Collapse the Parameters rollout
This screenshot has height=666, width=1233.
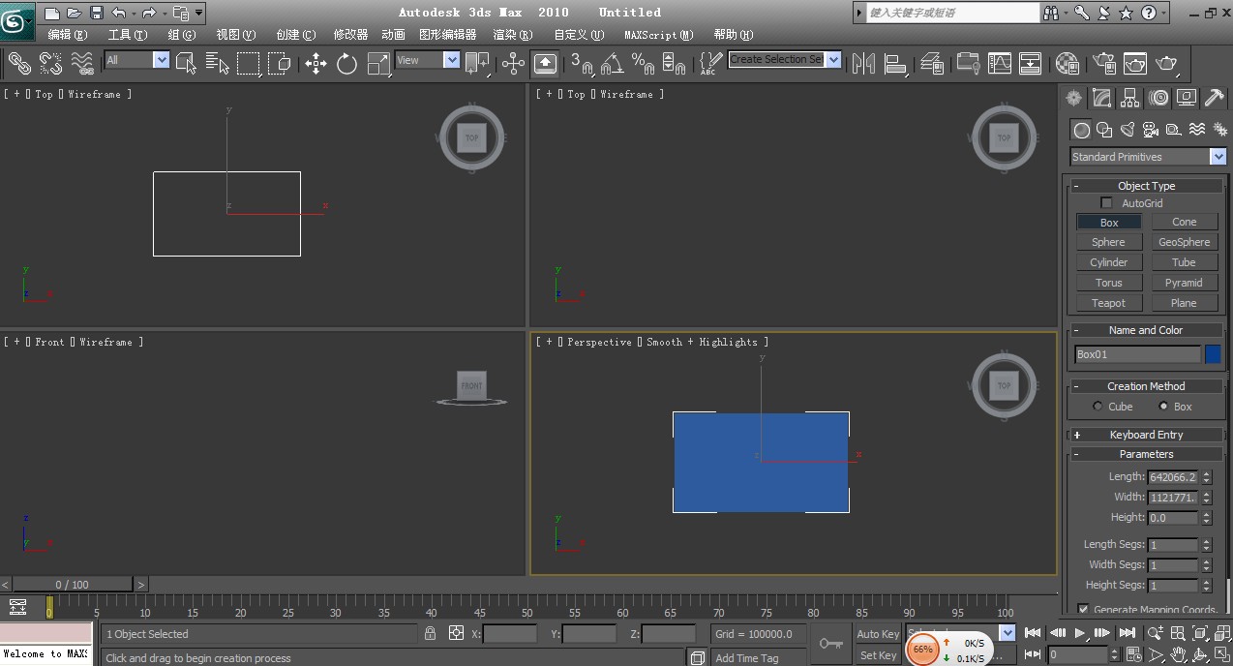pyautogui.click(x=1145, y=453)
